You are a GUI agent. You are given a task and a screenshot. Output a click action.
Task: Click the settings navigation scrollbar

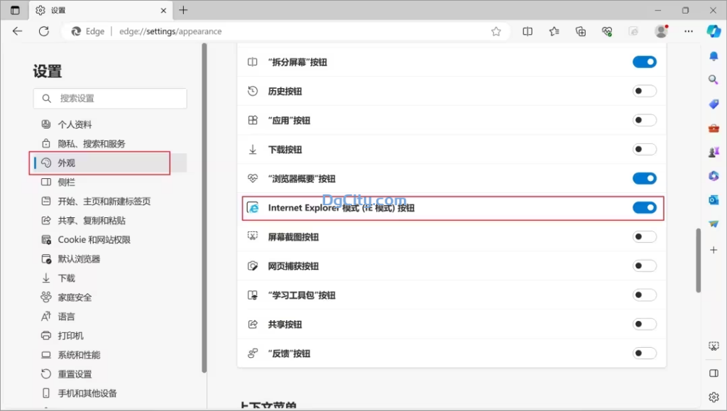pos(204,207)
